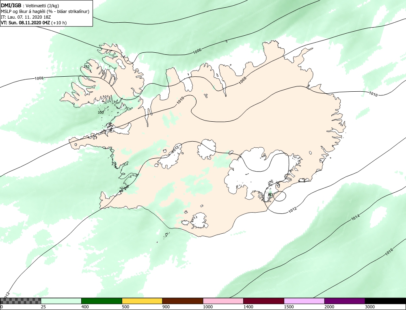The image size is (406, 310).
Task: Click the '100' value over Breiðafjörður bay
Action: 101,112
